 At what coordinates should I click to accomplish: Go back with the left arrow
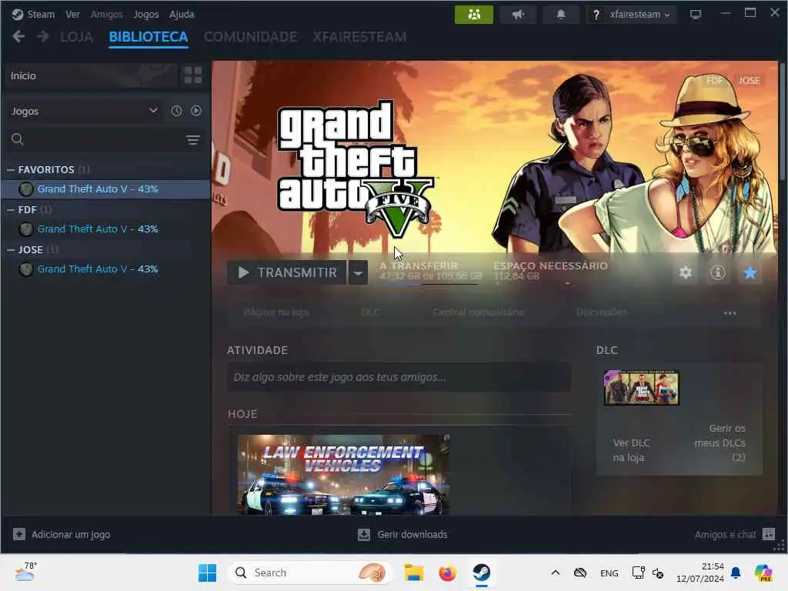point(18,37)
